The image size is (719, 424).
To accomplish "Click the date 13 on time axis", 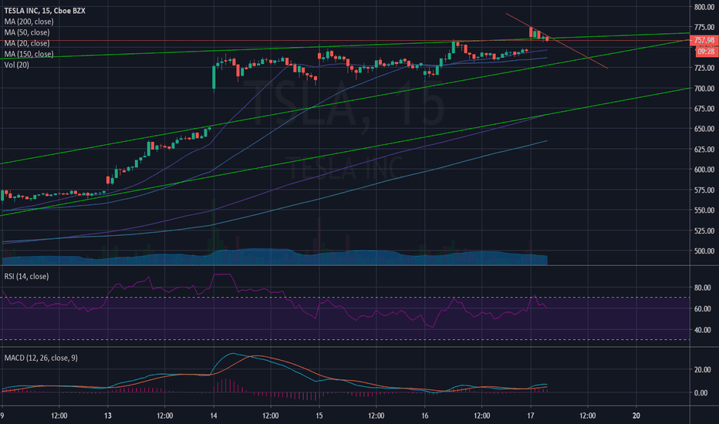I will coord(108,416).
